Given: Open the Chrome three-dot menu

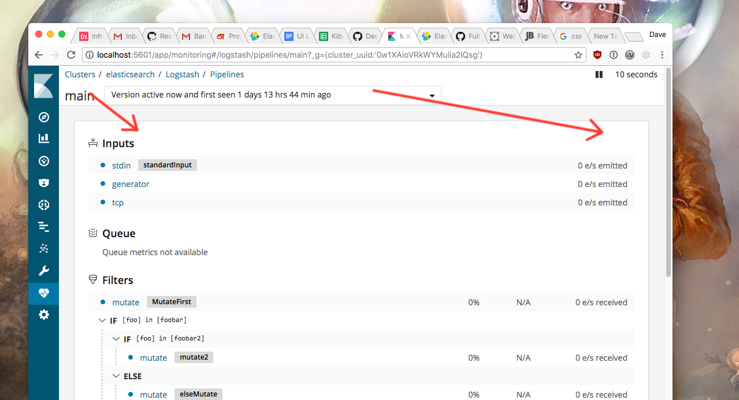Looking at the screenshot, I should pyautogui.click(x=662, y=55).
